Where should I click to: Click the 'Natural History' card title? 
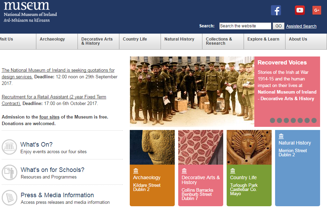pos(295,143)
